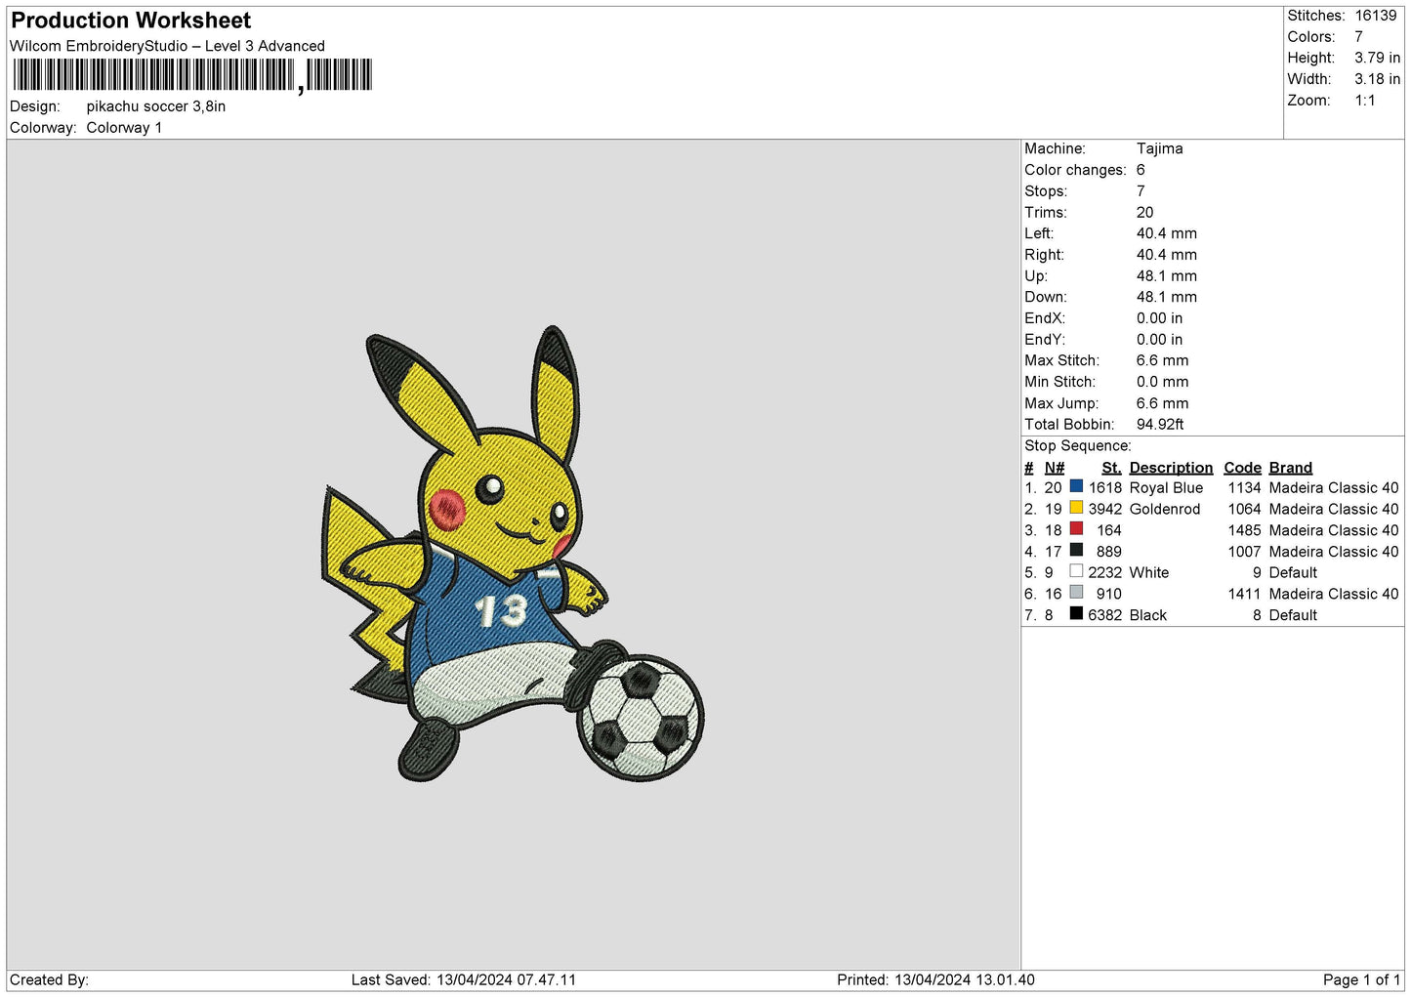Screen dimensions: 1411x997
Task: Click stitch count 3942 in row 2
Action: 1105,510
